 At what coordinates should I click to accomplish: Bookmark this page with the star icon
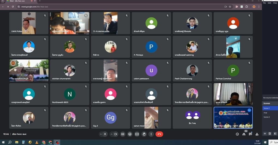click(230, 7)
